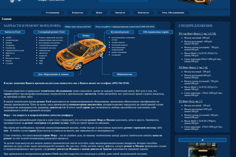Click the ЗАПЧАСТИ И РЕМОНТ ФОРД heading
Image resolution: width=236 pixels, height=157 pixels.
(x=32, y=26)
